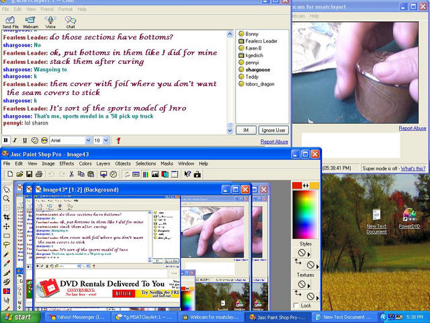Viewport: 430px width, 323px height.
Task: Toggle the Histogram window button
Action: click(x=155, y=174)
